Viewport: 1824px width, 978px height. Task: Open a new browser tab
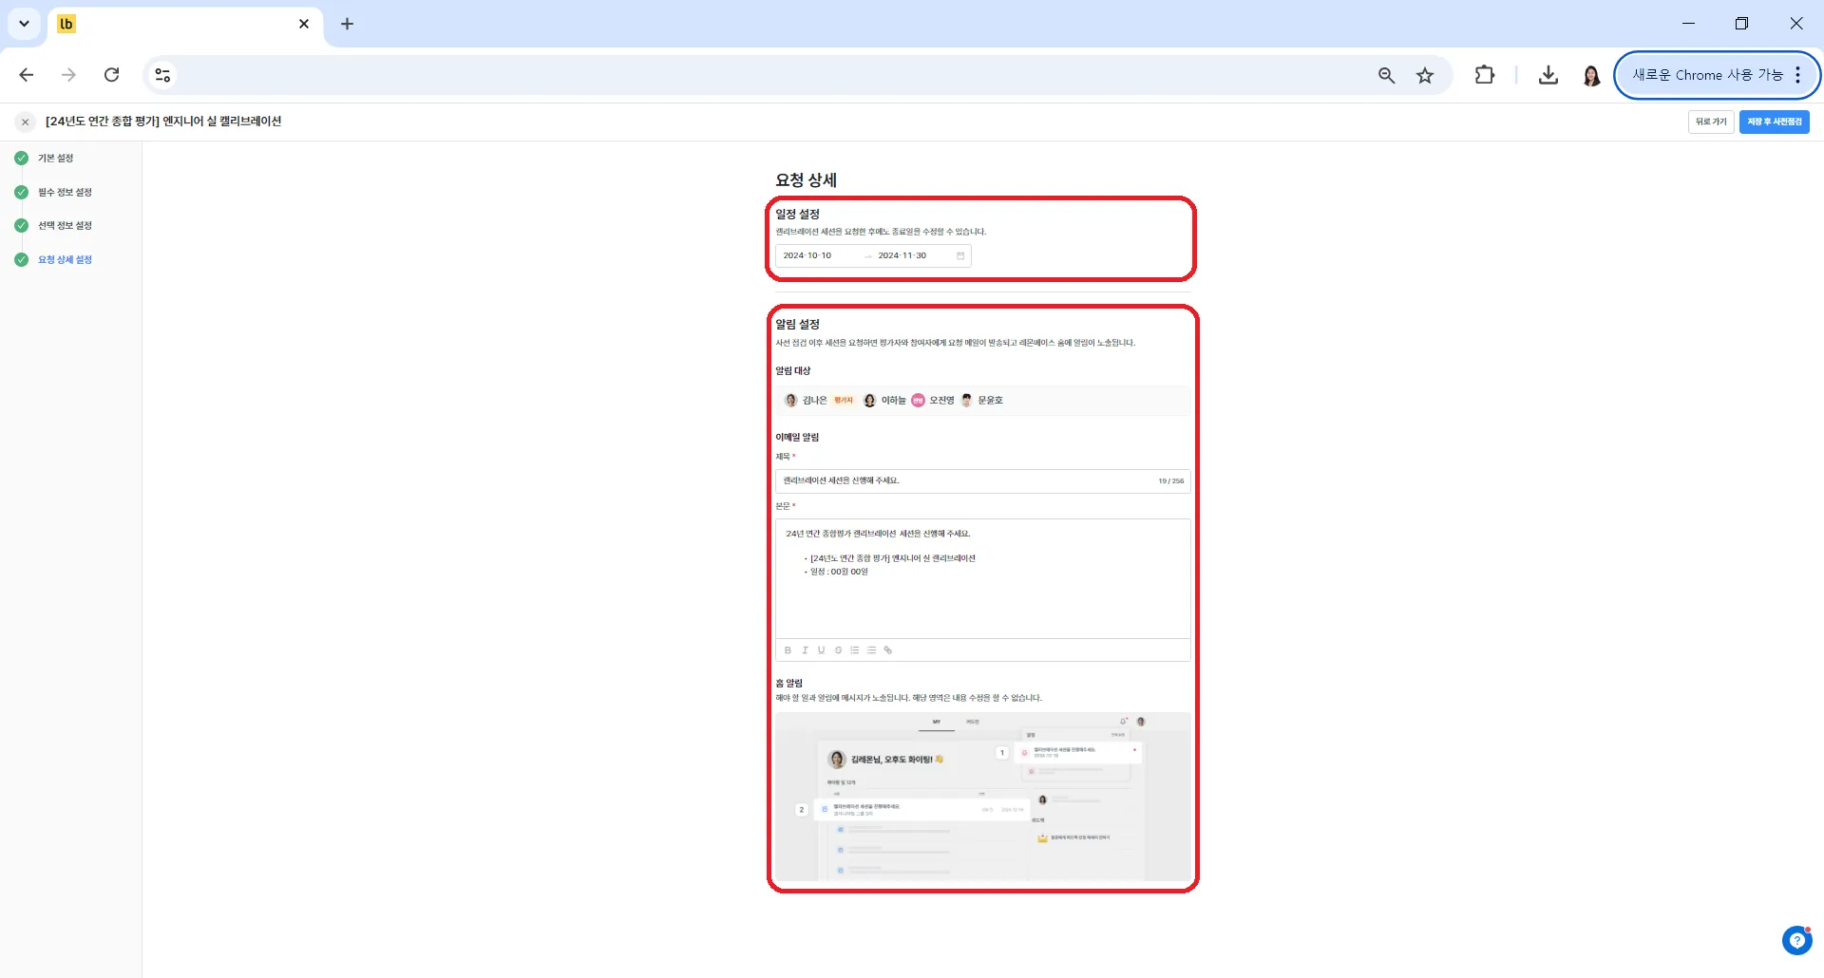point(347,24)
